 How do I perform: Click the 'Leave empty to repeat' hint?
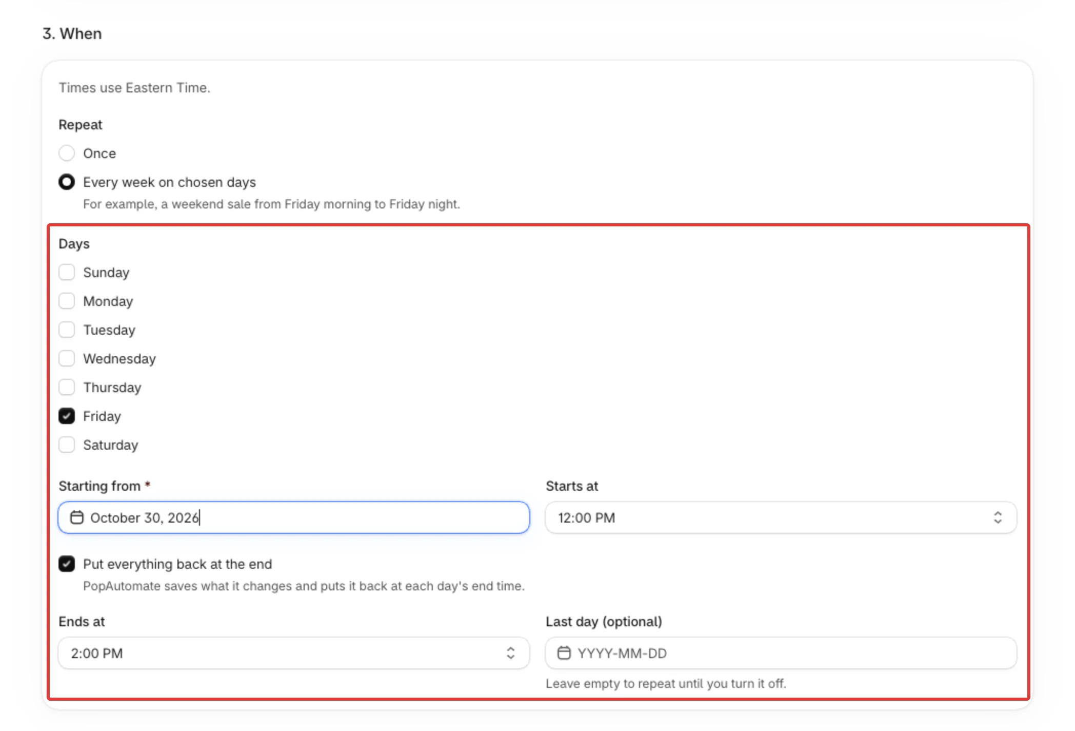point(666,684)
